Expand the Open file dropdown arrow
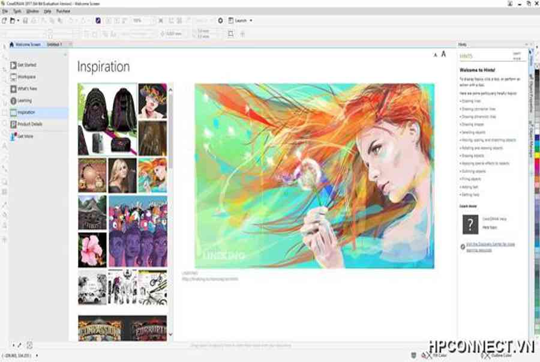This screenshot has width=540, height=362. click(19, 20)
